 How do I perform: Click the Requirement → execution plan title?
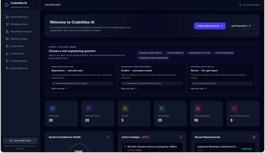(x=67, y=71)
